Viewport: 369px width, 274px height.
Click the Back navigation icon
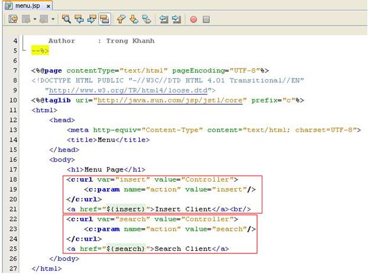click(x=26, y=19)
